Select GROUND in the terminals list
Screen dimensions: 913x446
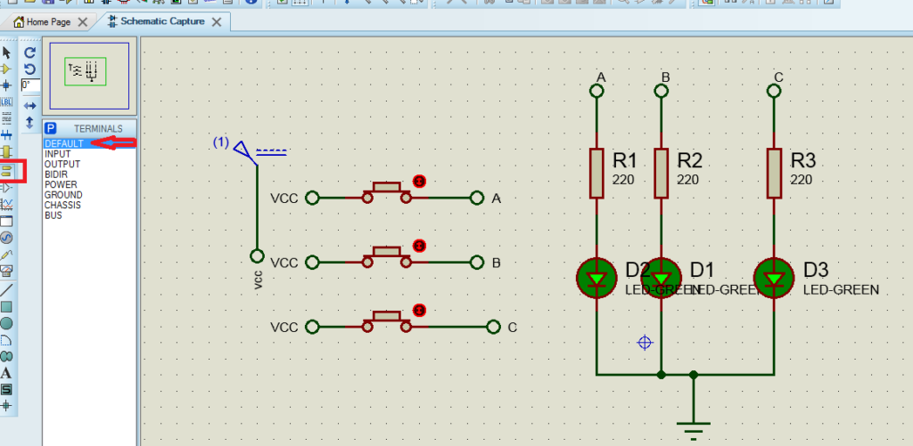tap(63, 195)
